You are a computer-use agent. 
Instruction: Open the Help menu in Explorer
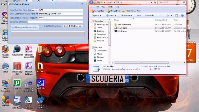click(117, 7)
